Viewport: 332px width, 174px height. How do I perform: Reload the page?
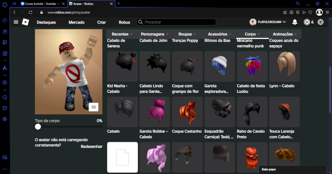(30, 12)
